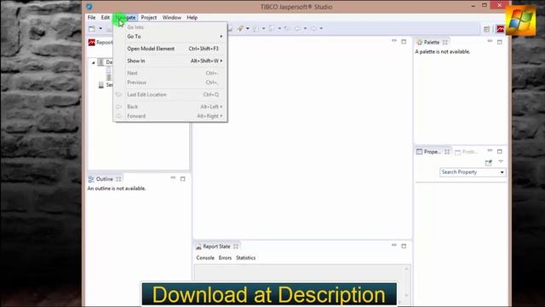545x307 pixels.
Task: Maximize the Properties panel
Action: point(500,152)
